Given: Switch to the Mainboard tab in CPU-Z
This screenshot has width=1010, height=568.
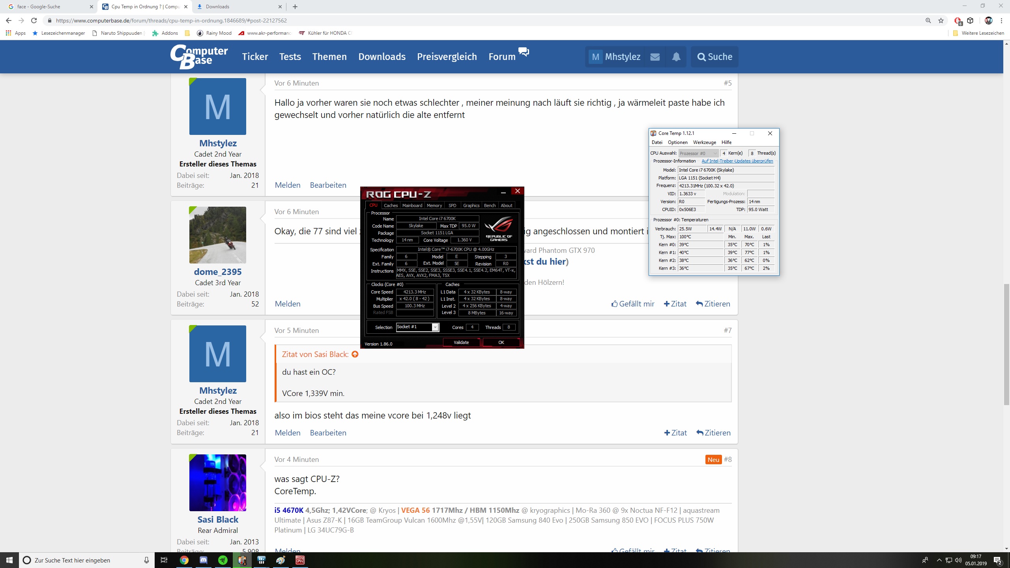Looking at the screenshot, I should tap(412, 206).
